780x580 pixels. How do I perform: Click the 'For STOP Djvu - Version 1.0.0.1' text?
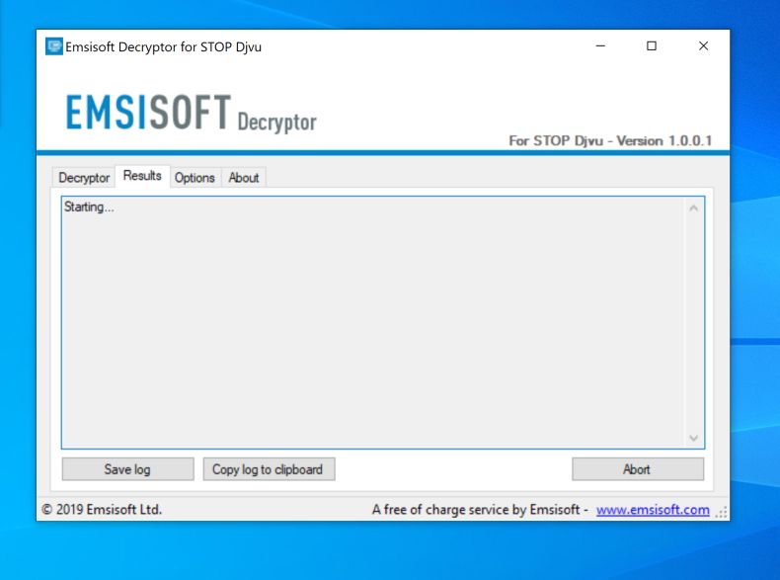click(x=610, y=141)
